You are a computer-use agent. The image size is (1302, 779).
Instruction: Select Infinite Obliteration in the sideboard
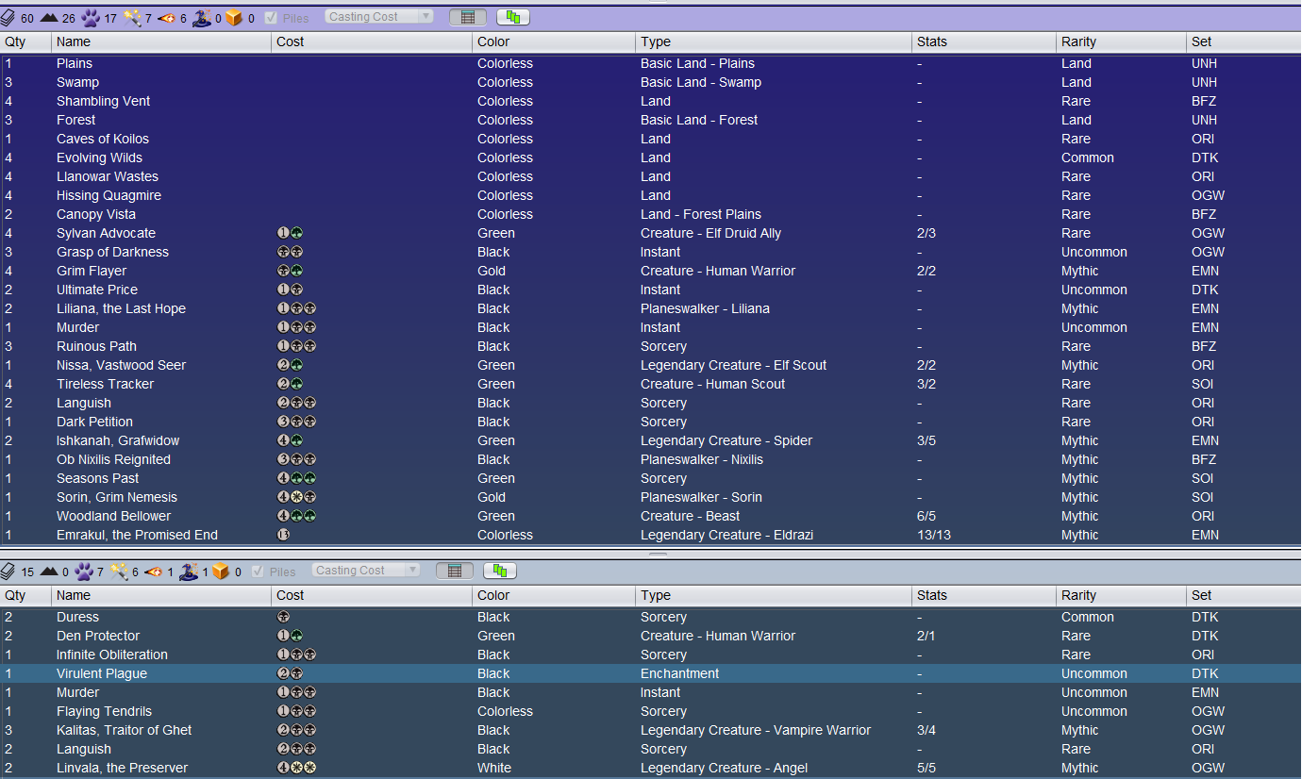(x=650, y=655)
